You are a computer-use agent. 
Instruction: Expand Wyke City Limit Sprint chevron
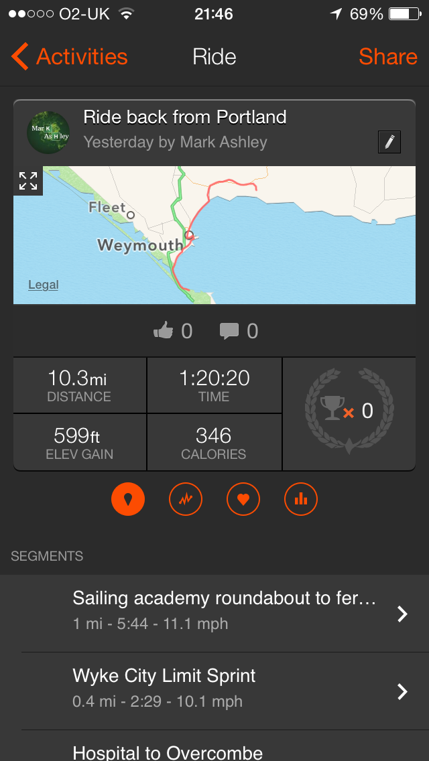tap(402, 691)
